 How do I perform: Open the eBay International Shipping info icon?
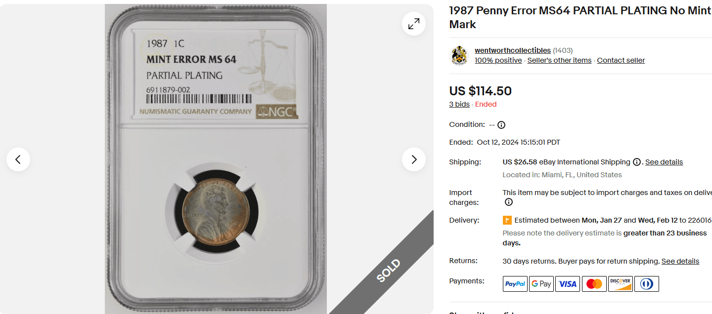(636, 161)
